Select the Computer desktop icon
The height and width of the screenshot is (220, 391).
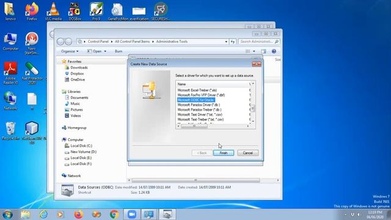click(x=10, y=42)
